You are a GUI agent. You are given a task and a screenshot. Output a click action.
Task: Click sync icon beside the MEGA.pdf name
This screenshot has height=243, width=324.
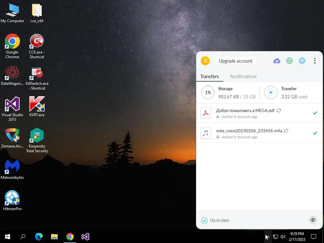coord(279,110)
